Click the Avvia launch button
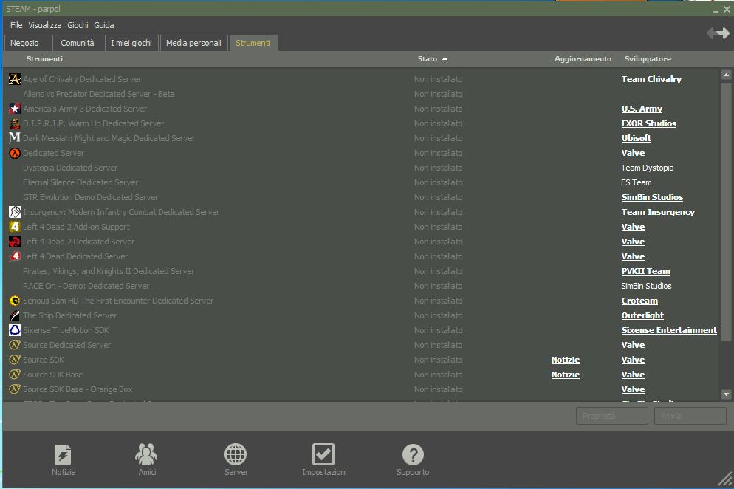Image resolution: width=734 pixels, height=489 pixels. click(x=690, y=416)
